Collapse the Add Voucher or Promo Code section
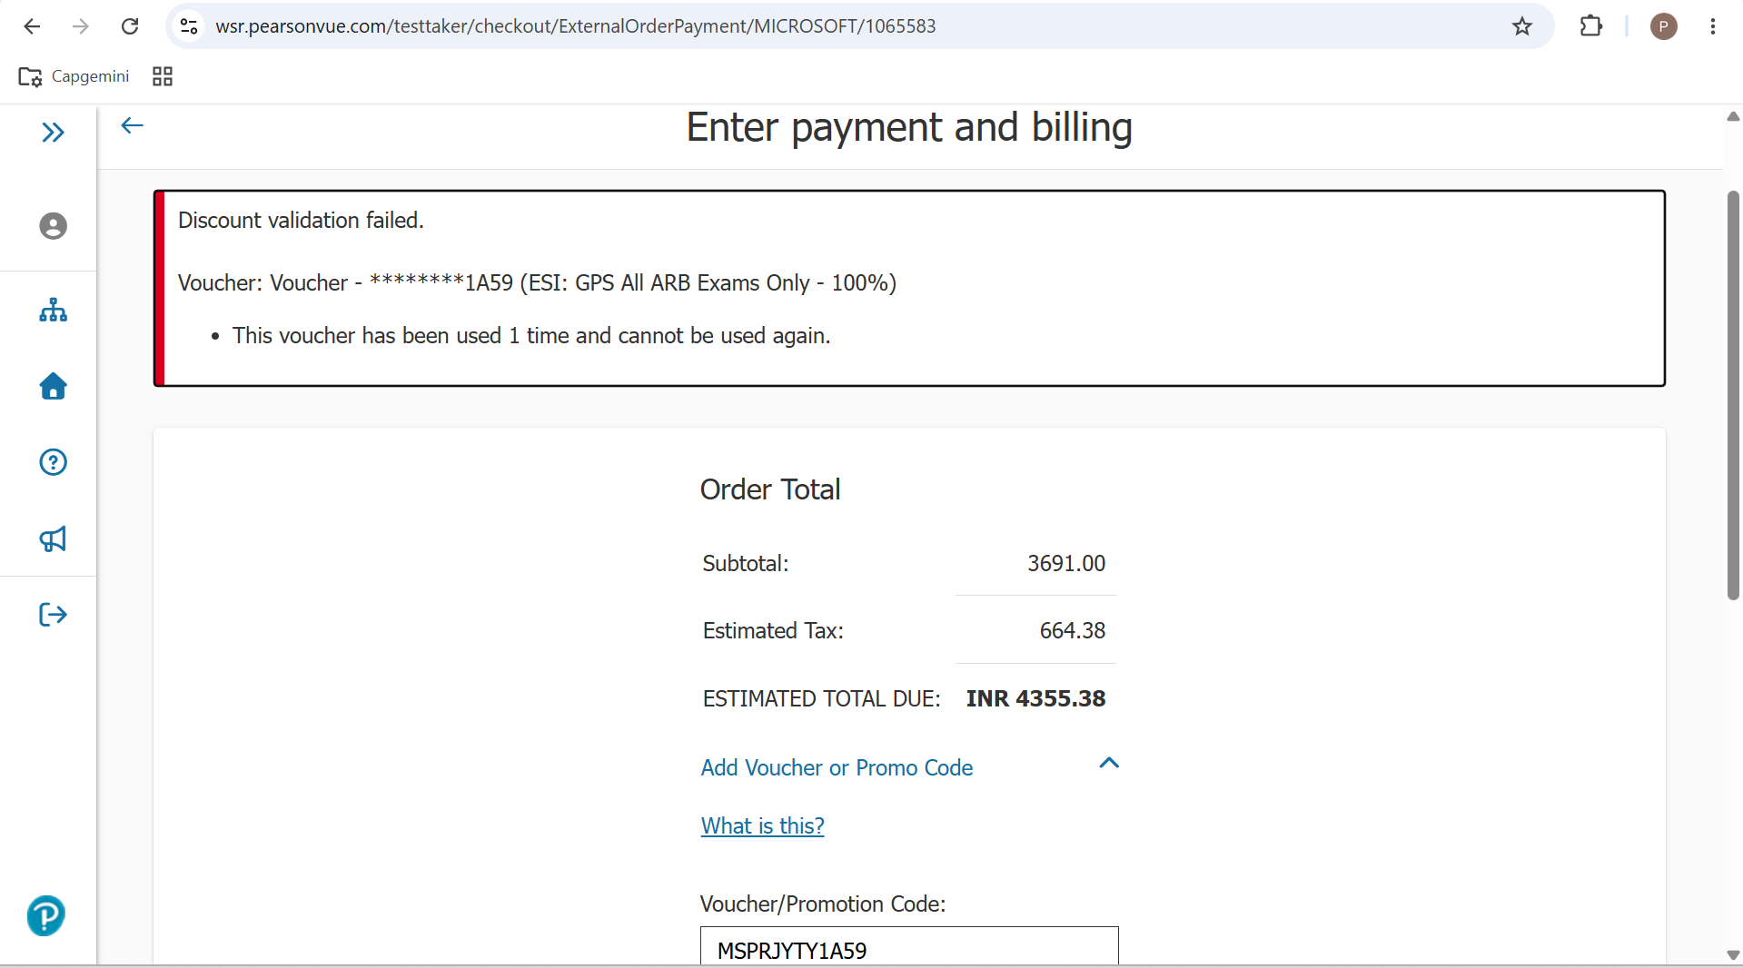 click(1109, 763)
